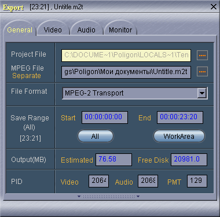The height and width of the screenshot is (217, 220).
Task: Click the PMT PID field 129
Action: (197, 181)
